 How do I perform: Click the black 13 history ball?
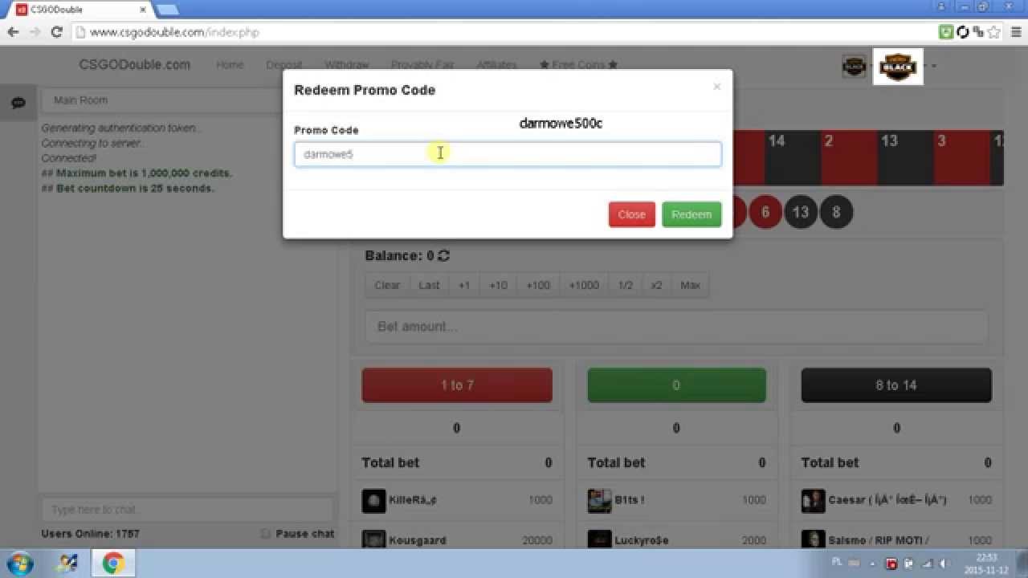click(801, 212)
